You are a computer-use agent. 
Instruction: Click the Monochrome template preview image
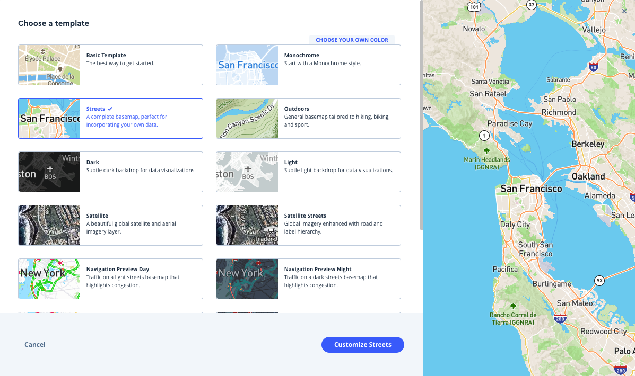(247, 65)
